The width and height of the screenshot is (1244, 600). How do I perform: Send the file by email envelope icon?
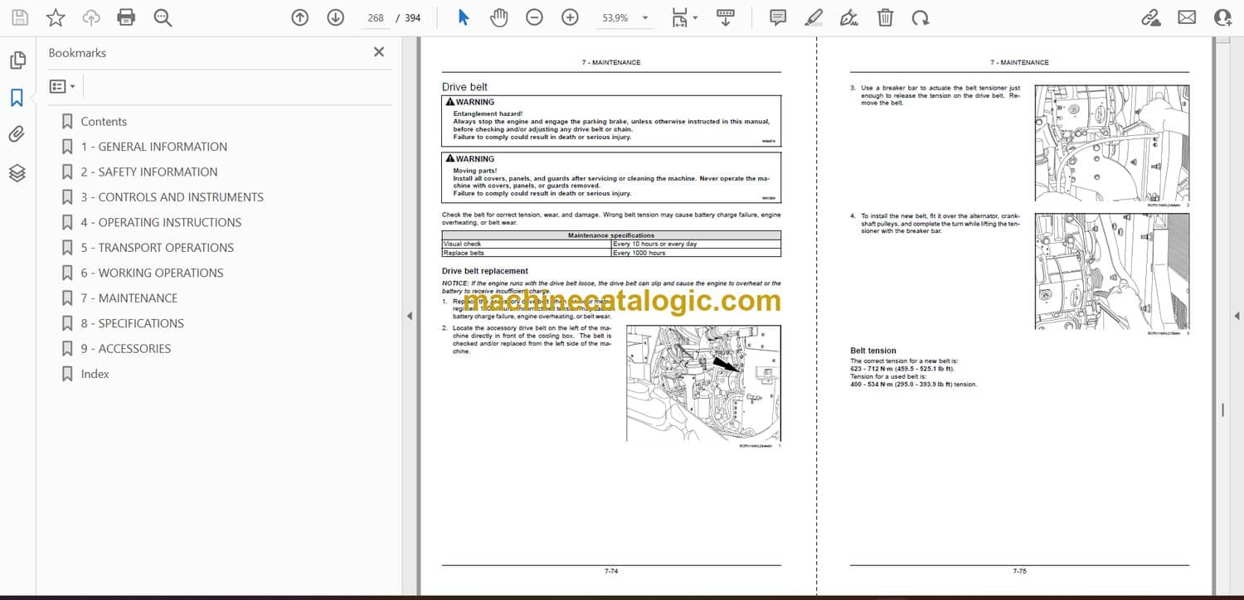coord(1187,17)
